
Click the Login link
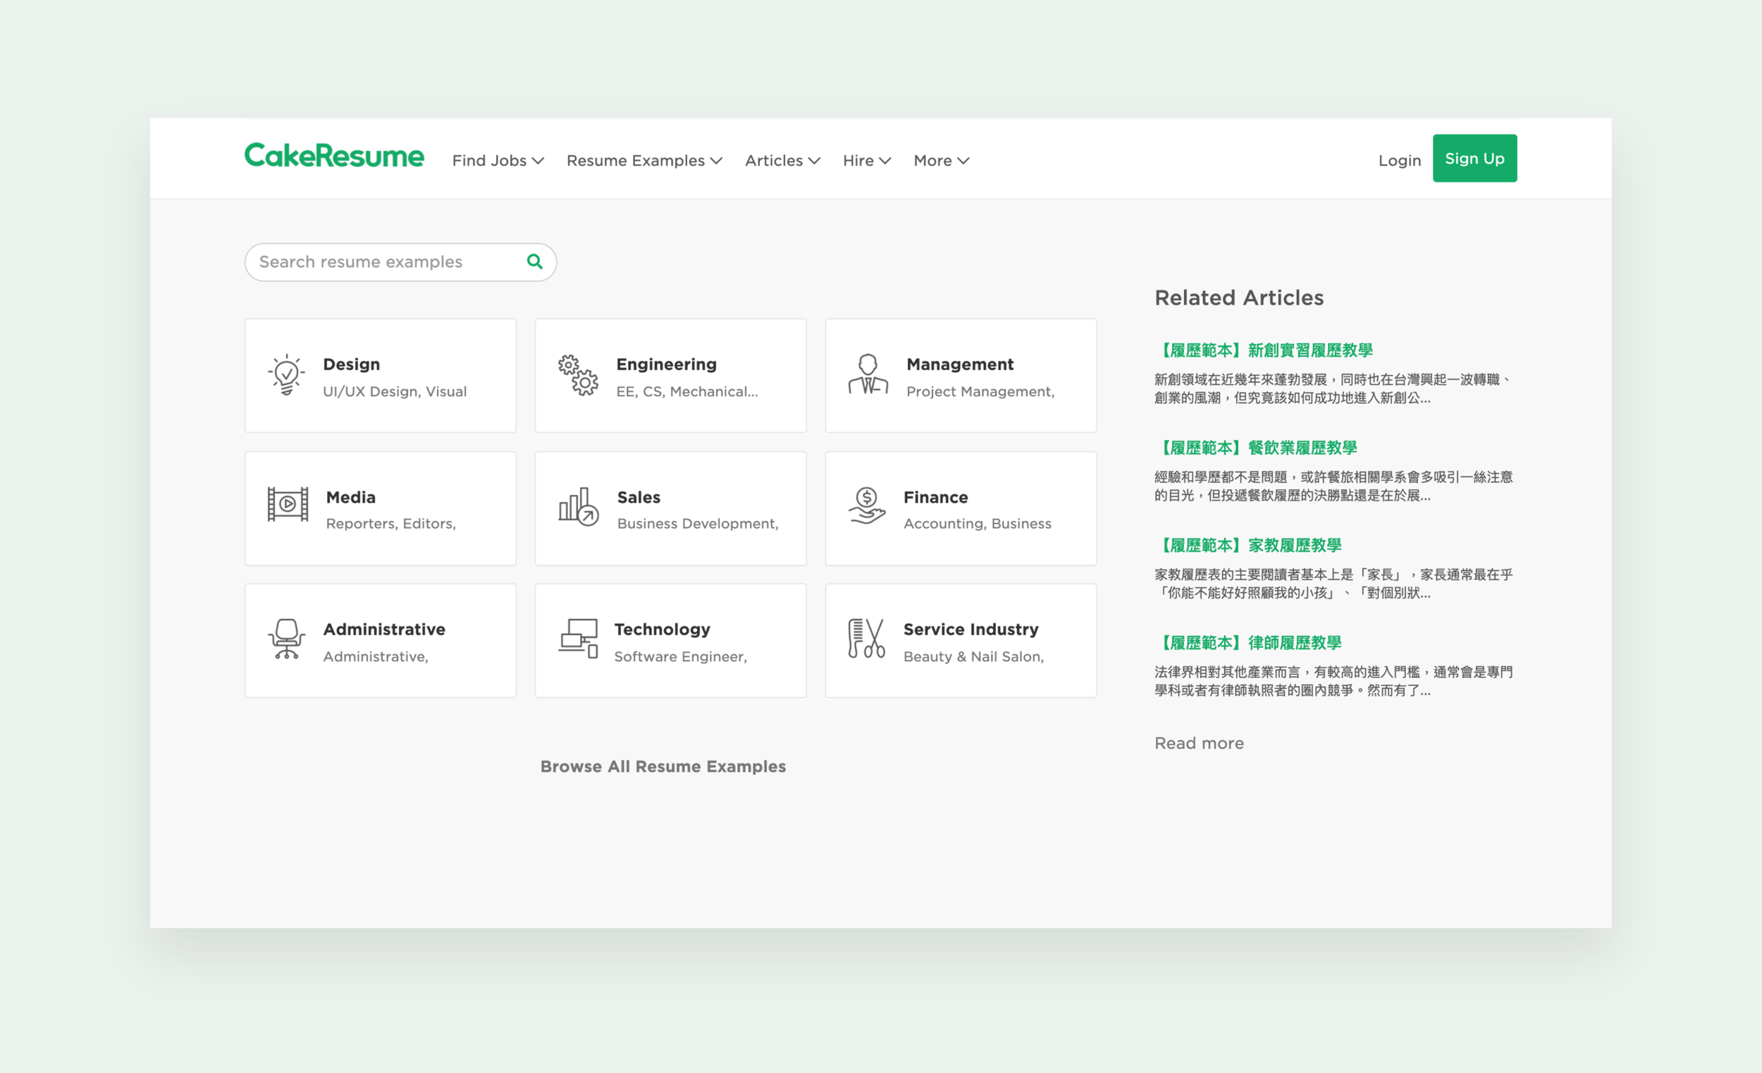tap(1400, 160)
